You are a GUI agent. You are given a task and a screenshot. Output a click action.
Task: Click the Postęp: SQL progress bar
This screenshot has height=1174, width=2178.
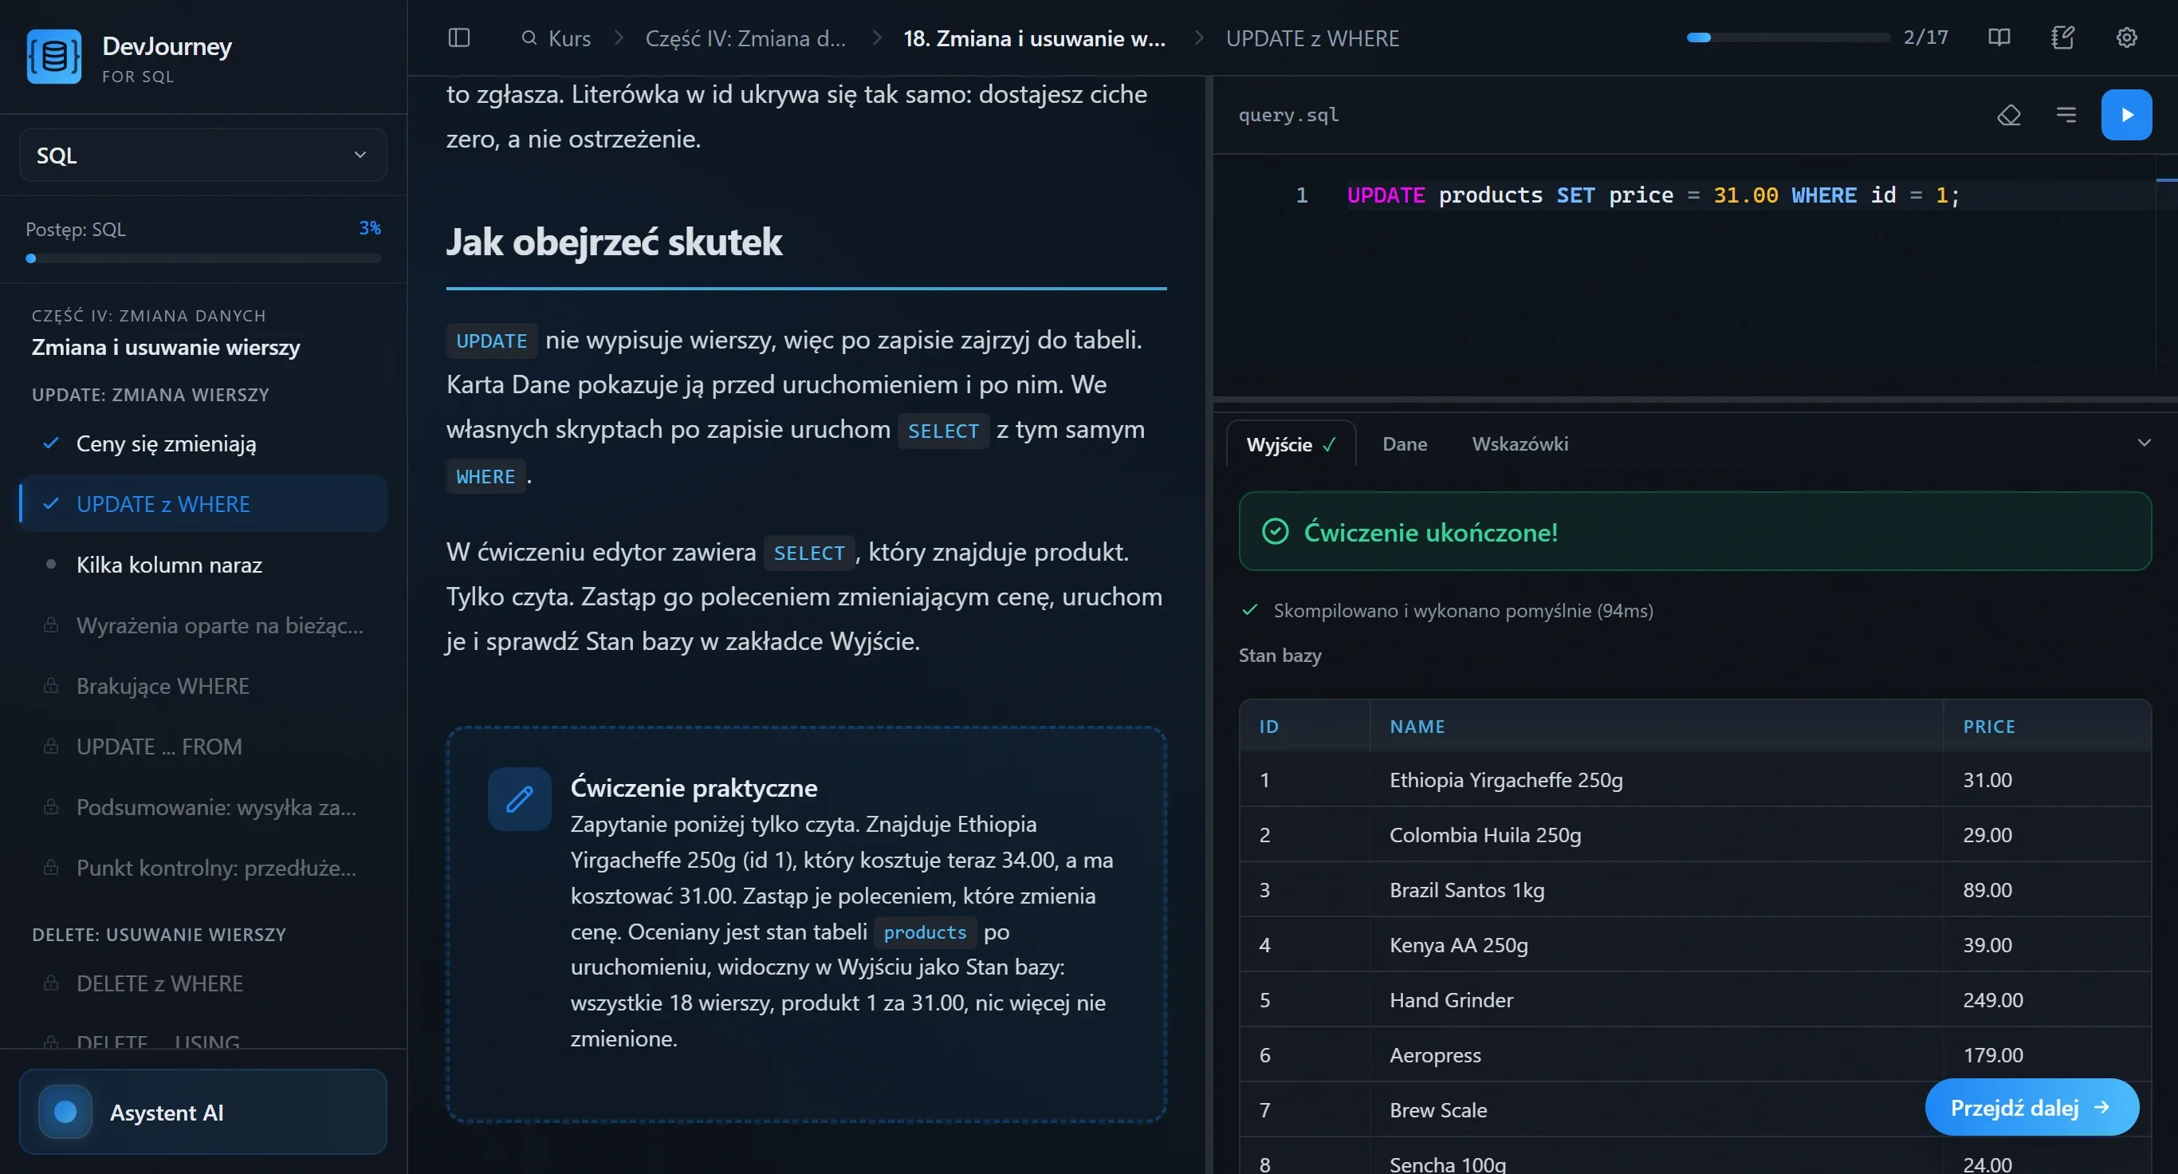click(203, 258)
